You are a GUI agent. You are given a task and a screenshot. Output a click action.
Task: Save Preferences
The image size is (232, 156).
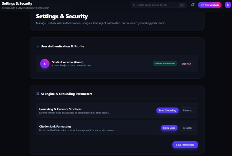pos(185,145)
